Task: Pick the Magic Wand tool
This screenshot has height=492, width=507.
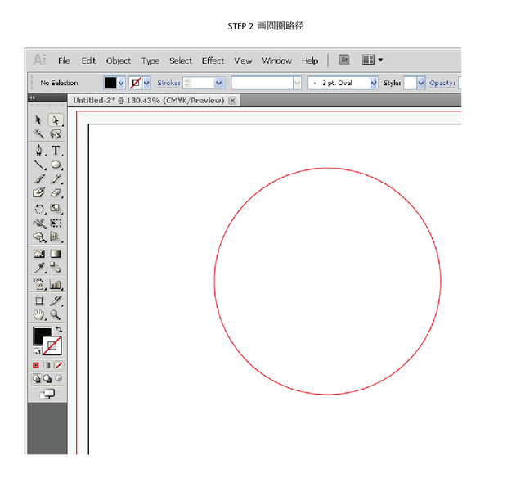Action: point(38,133)
